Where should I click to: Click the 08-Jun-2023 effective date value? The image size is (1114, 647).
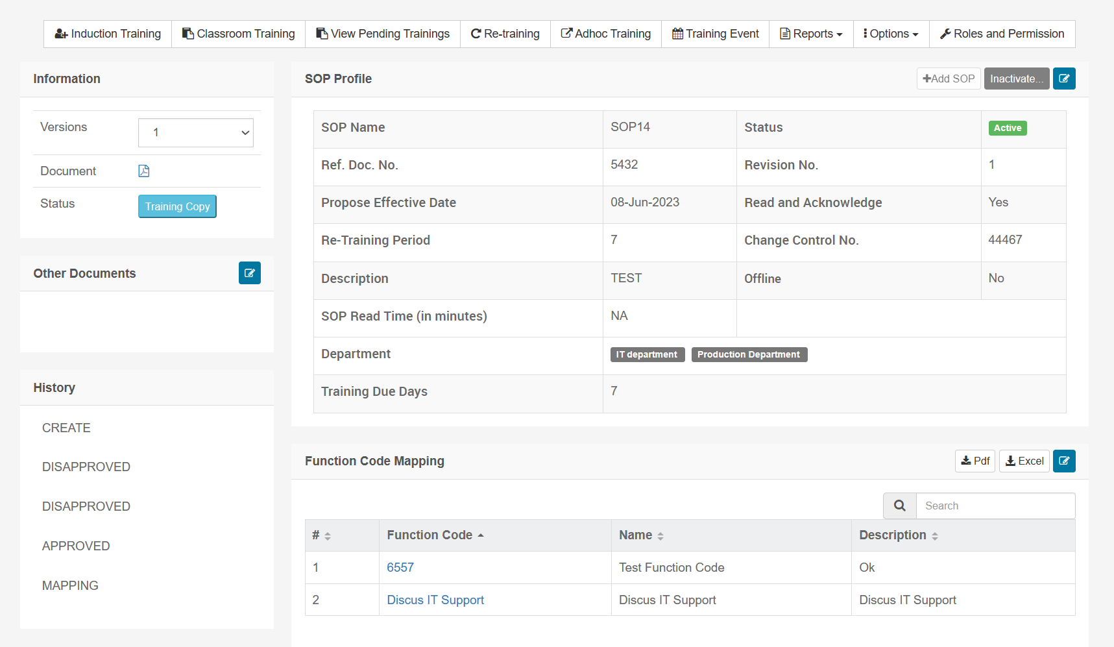click(645, 202)
